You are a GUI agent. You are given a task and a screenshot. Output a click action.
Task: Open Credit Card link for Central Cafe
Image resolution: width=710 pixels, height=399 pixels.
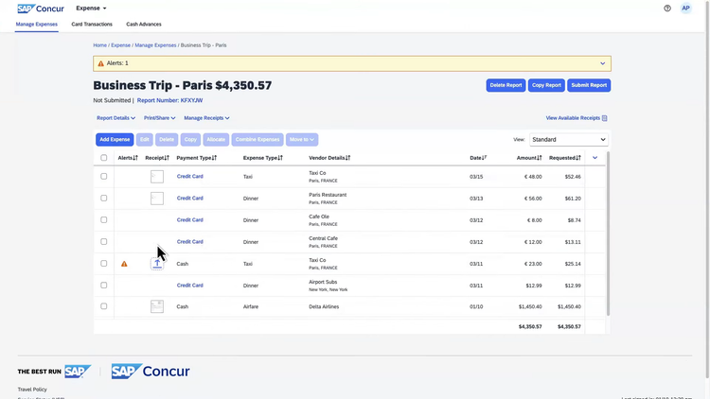[189, 241]
